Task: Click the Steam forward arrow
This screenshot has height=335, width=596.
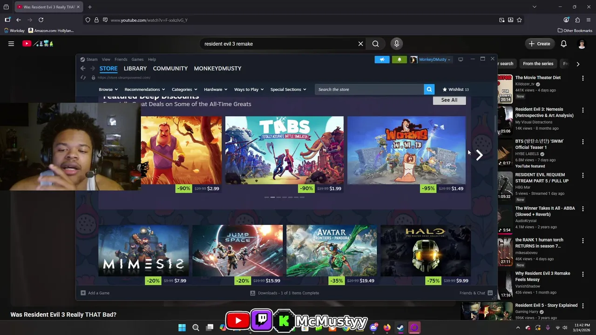Action: (92, 68)
